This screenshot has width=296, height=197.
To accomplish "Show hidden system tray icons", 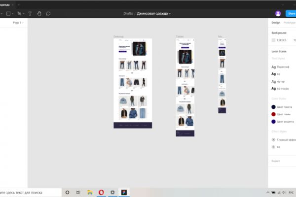I will click(268, 193).
